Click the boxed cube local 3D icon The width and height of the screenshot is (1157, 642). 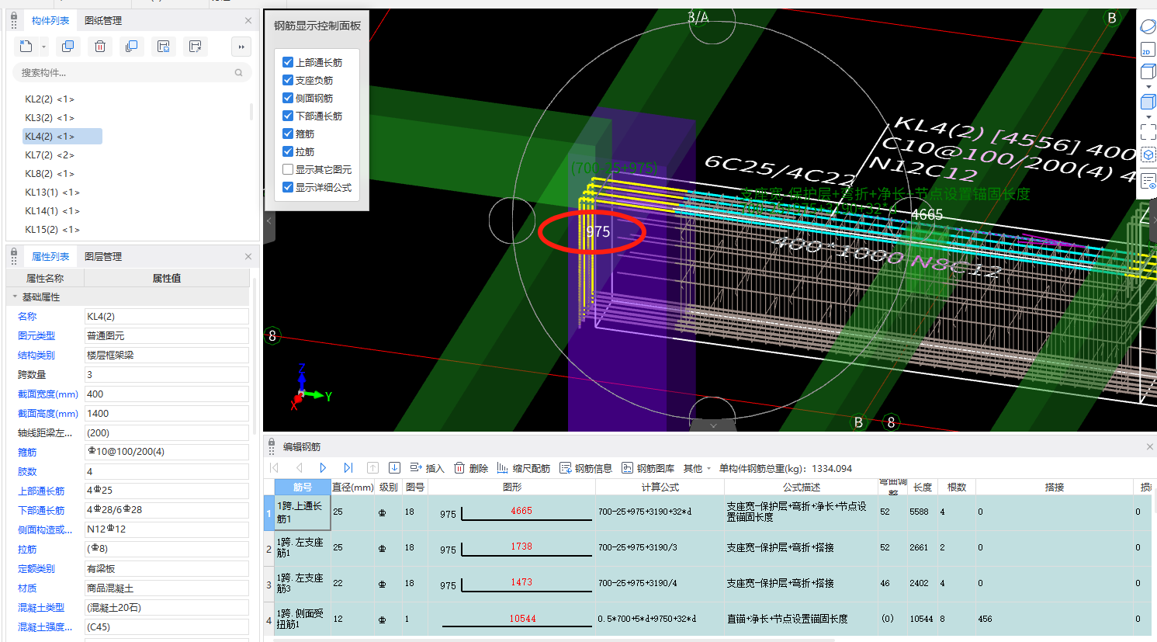(1148, 155)
